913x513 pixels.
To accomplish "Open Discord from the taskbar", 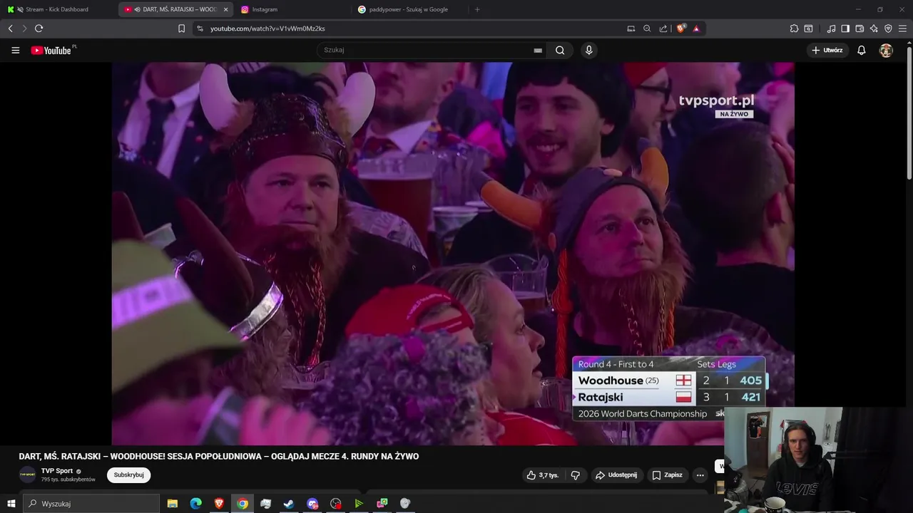I will pos(312,504).
